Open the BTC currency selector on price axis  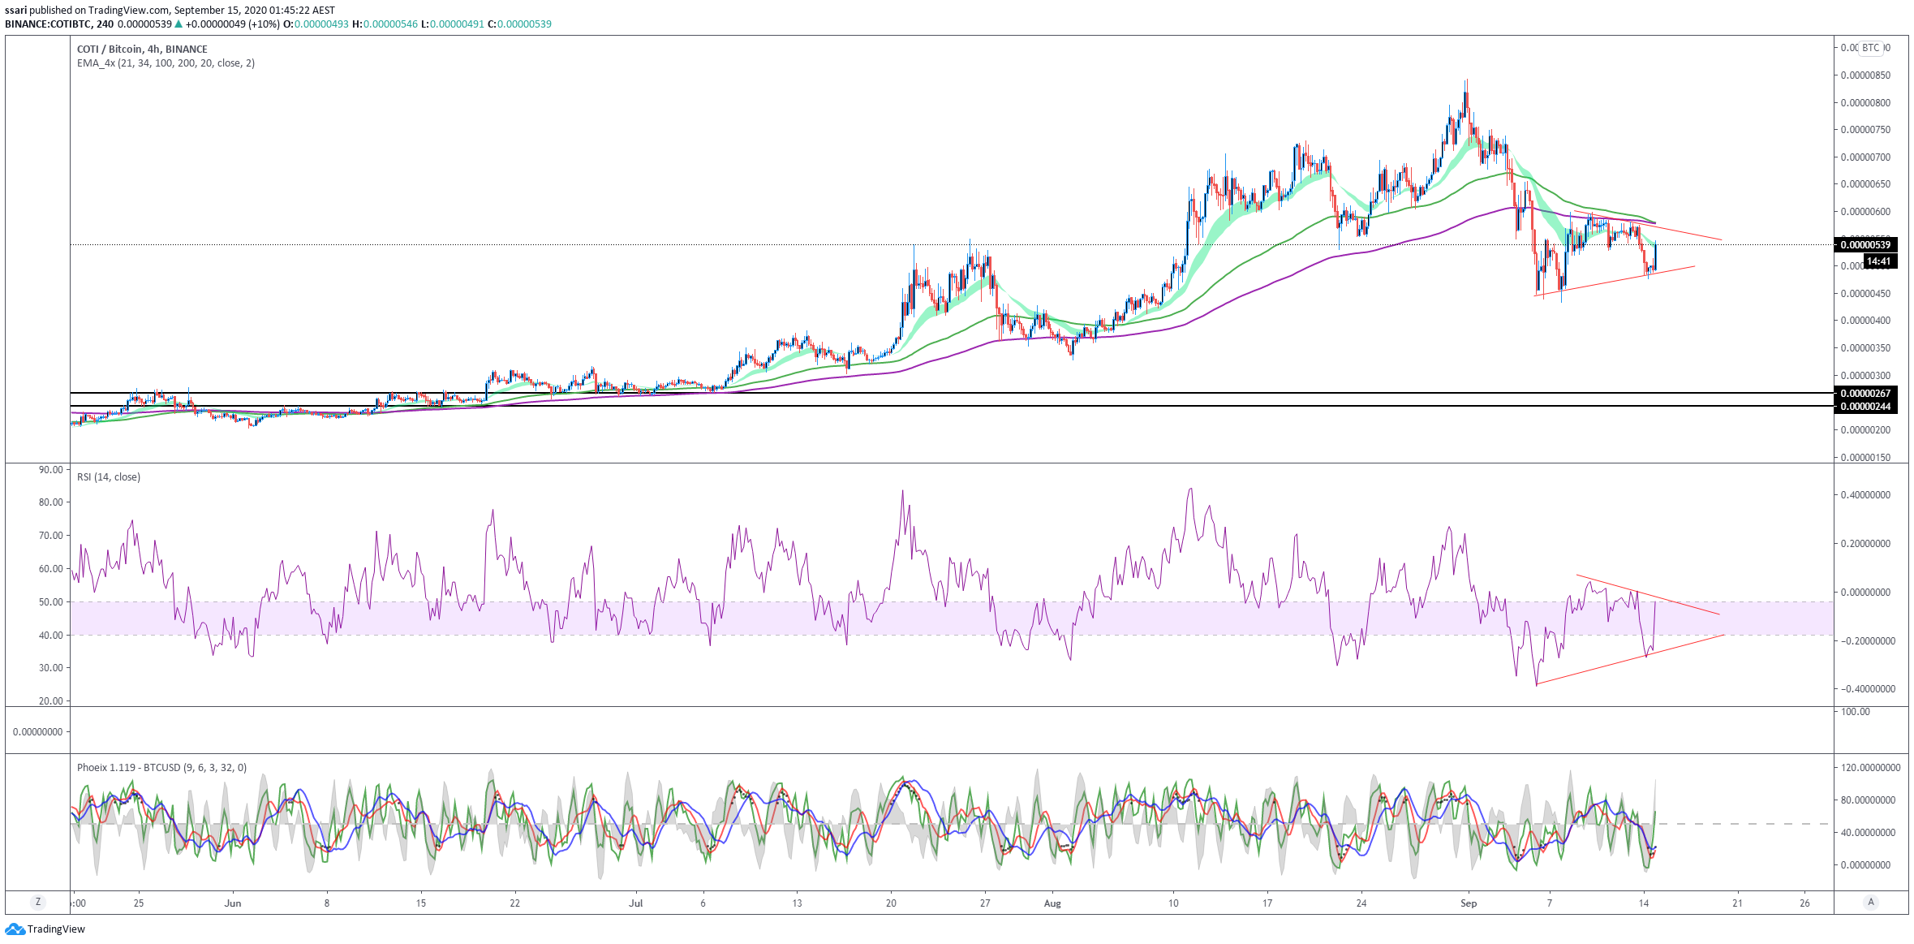[x=1871, y=48]
